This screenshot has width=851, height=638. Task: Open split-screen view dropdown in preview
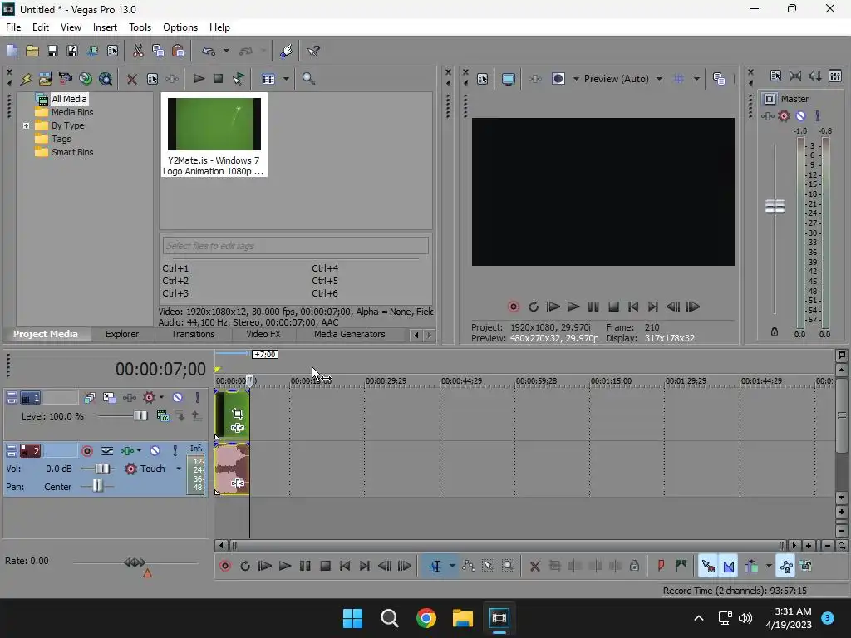(x=576, y=79)
